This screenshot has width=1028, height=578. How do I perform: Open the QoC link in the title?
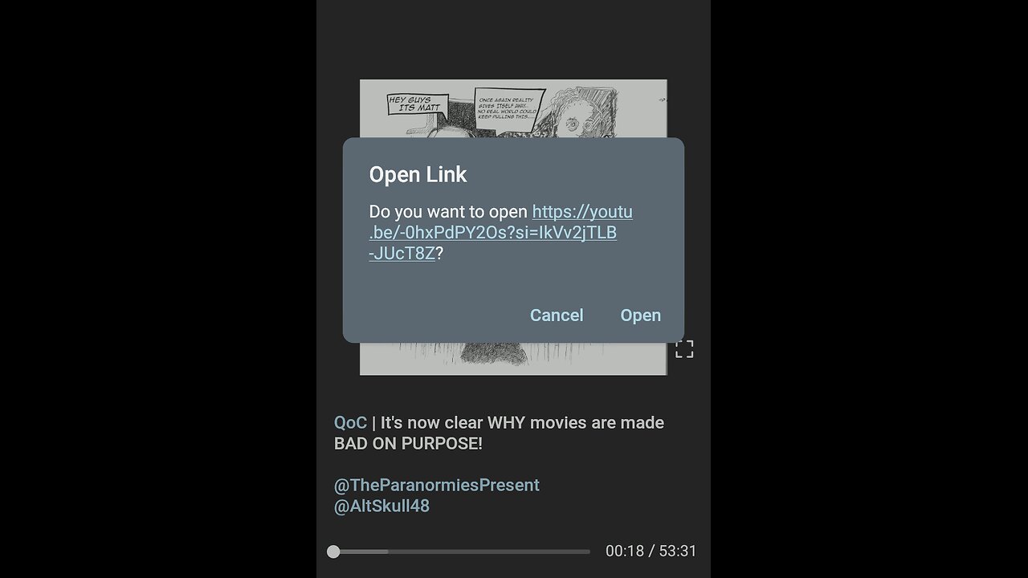click(x=350, y=422)
